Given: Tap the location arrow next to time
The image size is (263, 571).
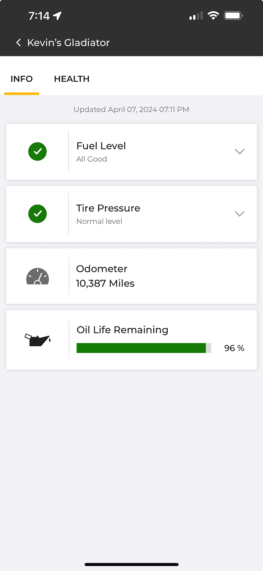Looking at the screenshot, I should point(57,16).
